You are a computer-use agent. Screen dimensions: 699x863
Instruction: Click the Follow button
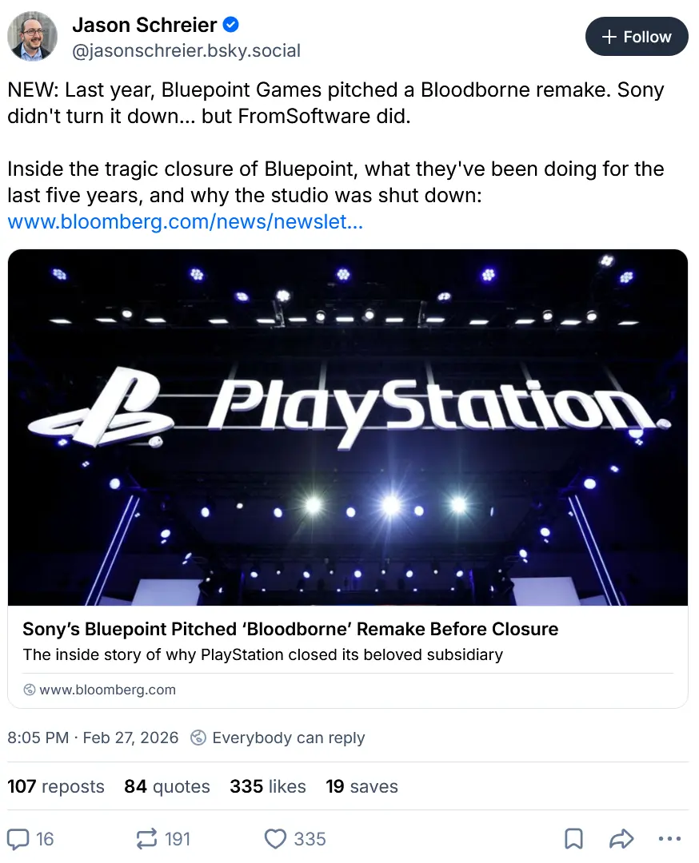637,37
